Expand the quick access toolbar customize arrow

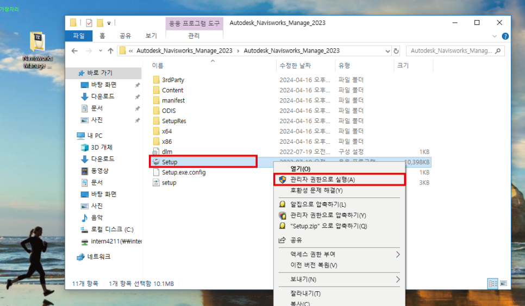[109, 23]
